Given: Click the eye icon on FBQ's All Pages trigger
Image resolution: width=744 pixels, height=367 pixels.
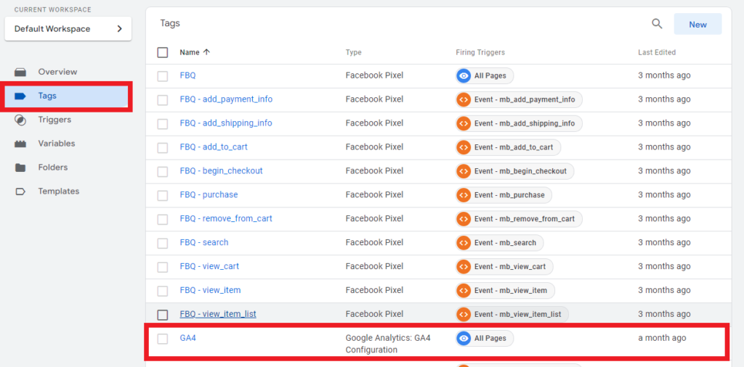Looking at the screenshot, I should (464, 75).
